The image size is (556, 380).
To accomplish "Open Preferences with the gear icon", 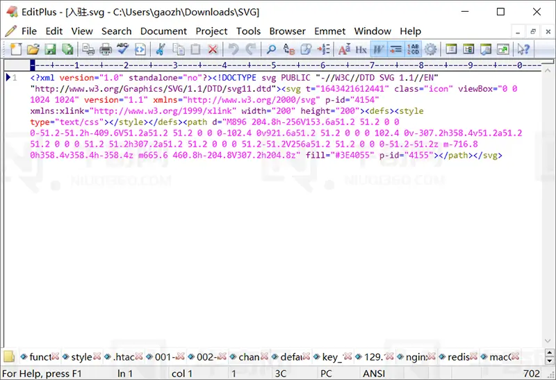I will (x=430, y=49).
